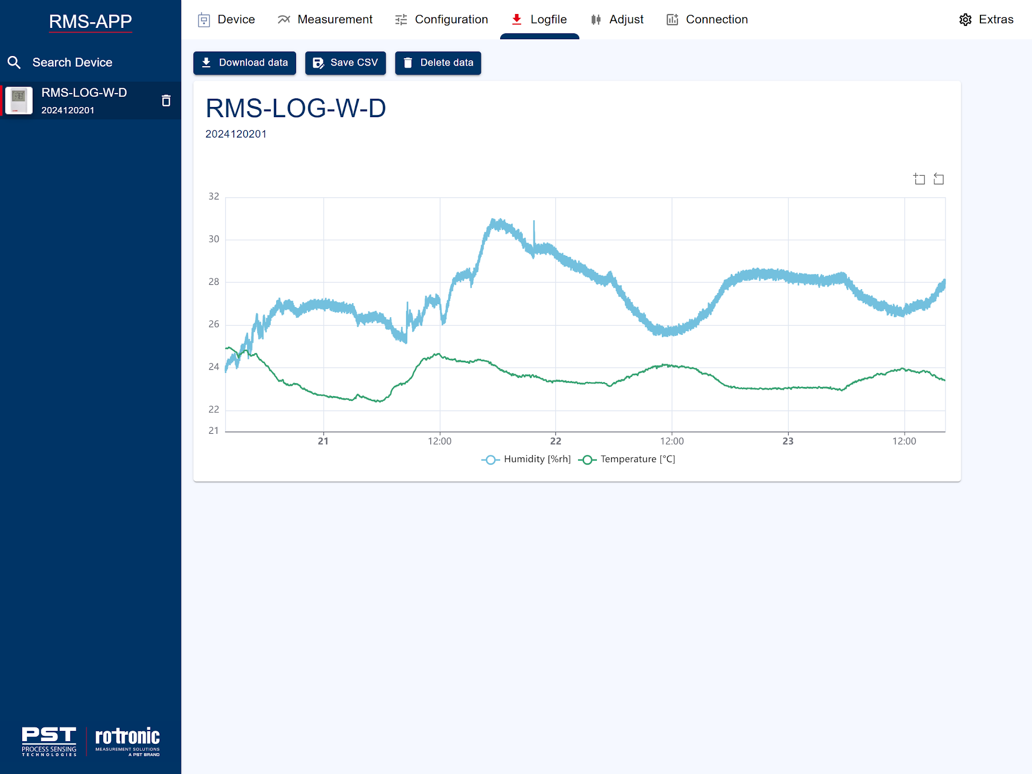Click the Logfile red download icon
Screen dimensions: 1032x774
[x=516, y=20]
